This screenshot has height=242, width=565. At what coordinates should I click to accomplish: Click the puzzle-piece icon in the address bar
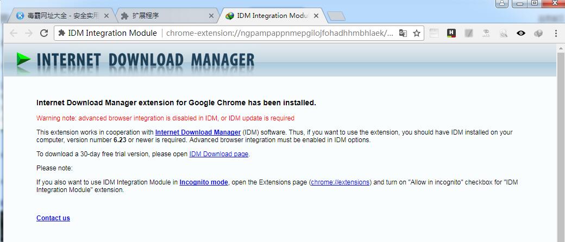[x=61, y=33]
